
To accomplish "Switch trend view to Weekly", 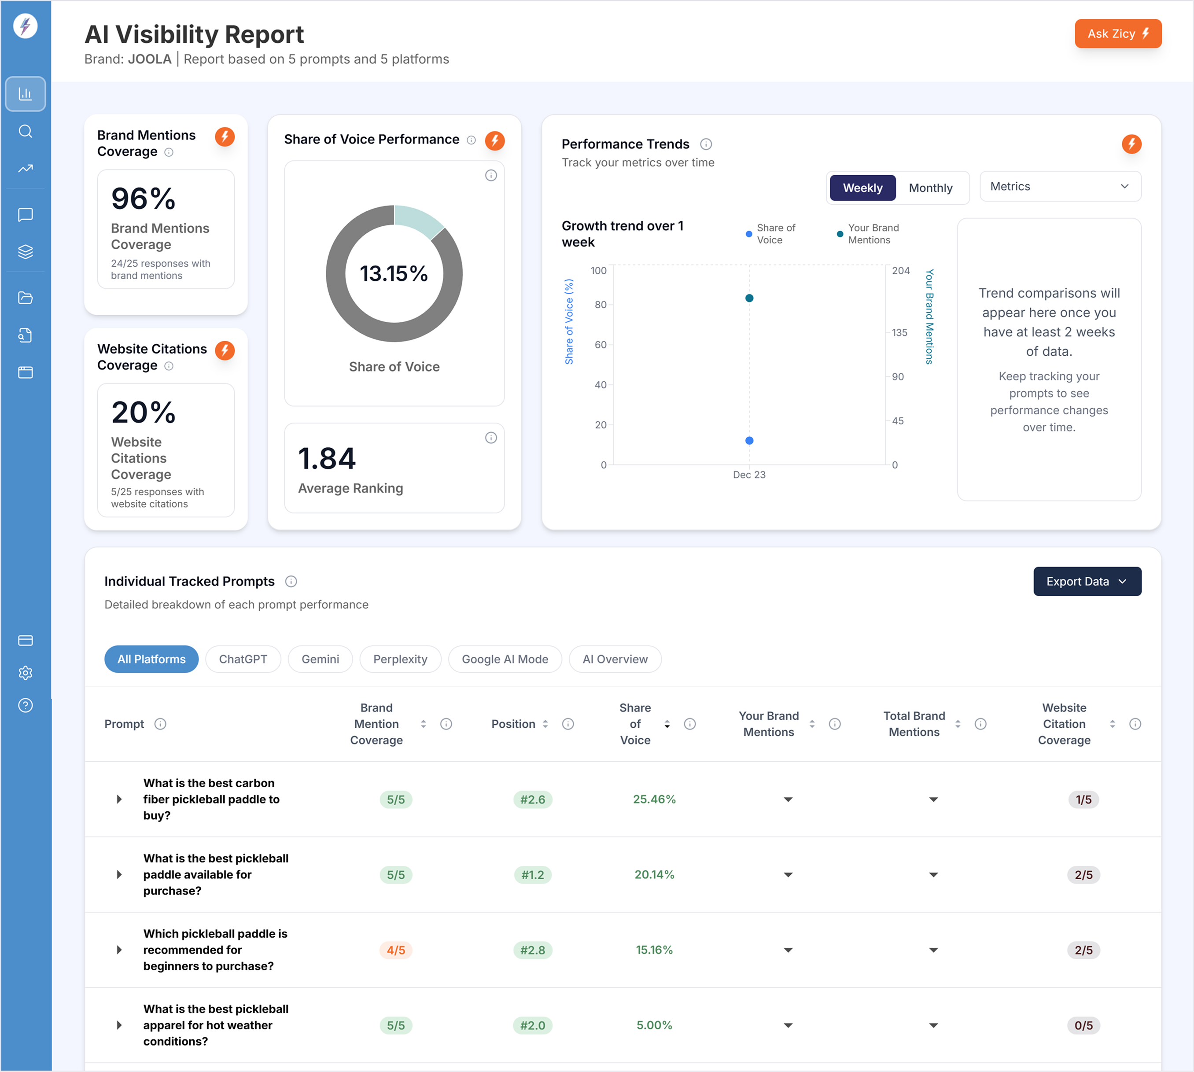I will pos(862,188).
